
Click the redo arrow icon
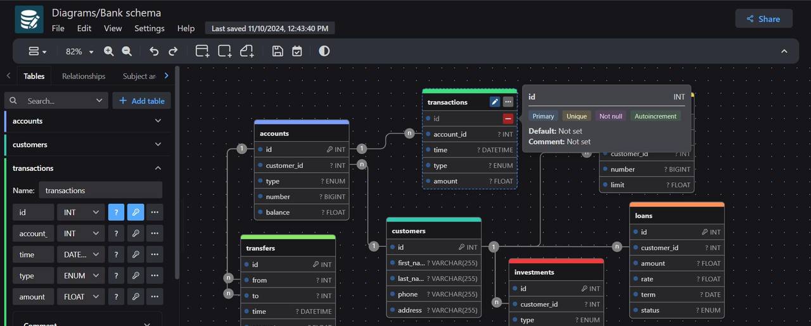pyautogui.click(x=173, y=51)
